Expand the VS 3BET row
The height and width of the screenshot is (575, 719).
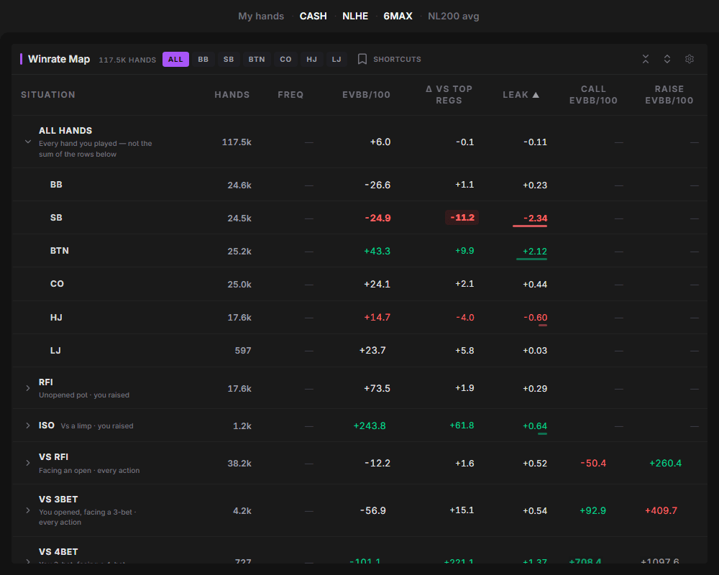tap(28, 510)
